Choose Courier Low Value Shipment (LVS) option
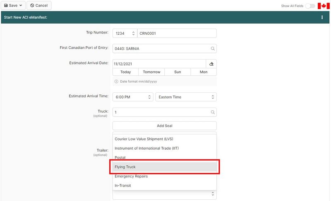 point(164,139)
